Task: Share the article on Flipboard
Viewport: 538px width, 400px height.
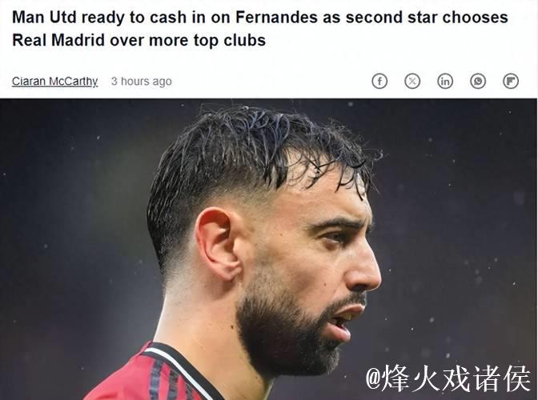Action: [511, 82]
